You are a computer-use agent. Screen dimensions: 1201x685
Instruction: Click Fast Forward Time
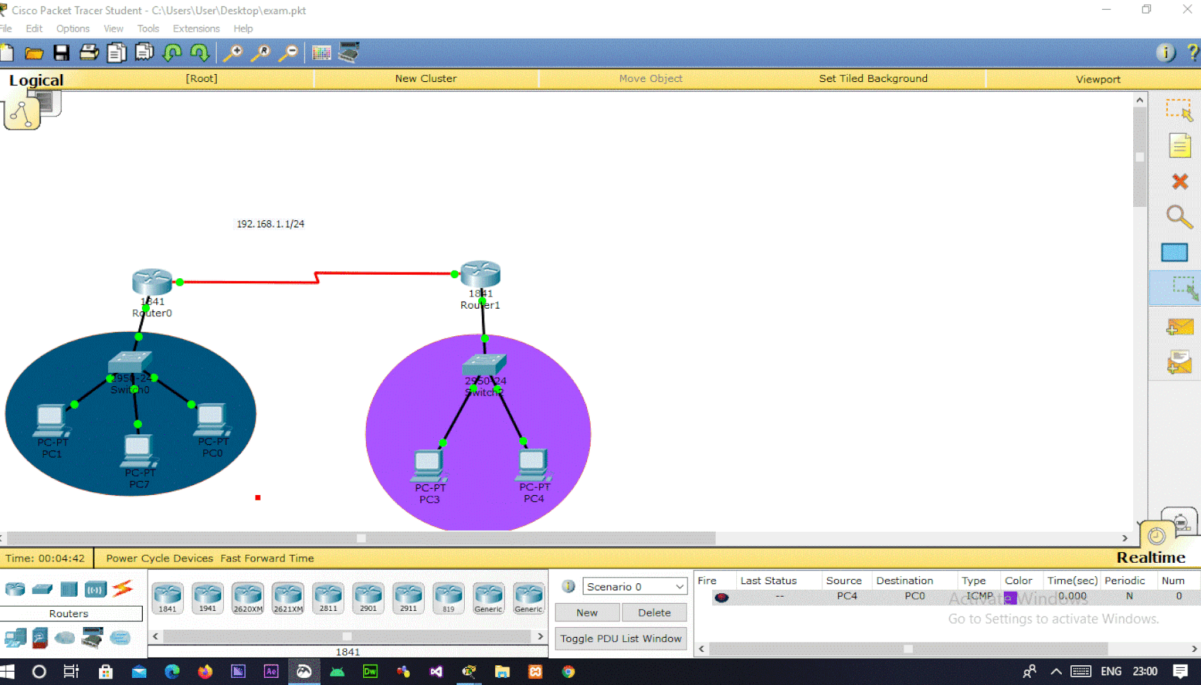coord(267,558)
